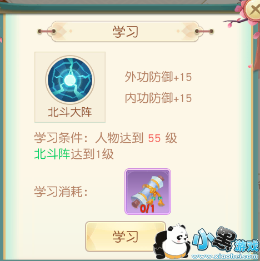
Task: Select the 学习 title banner
Action: [x=126, y=32]
